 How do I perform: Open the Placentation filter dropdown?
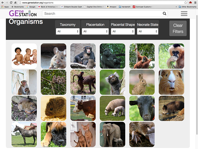(x=95, y=31)
